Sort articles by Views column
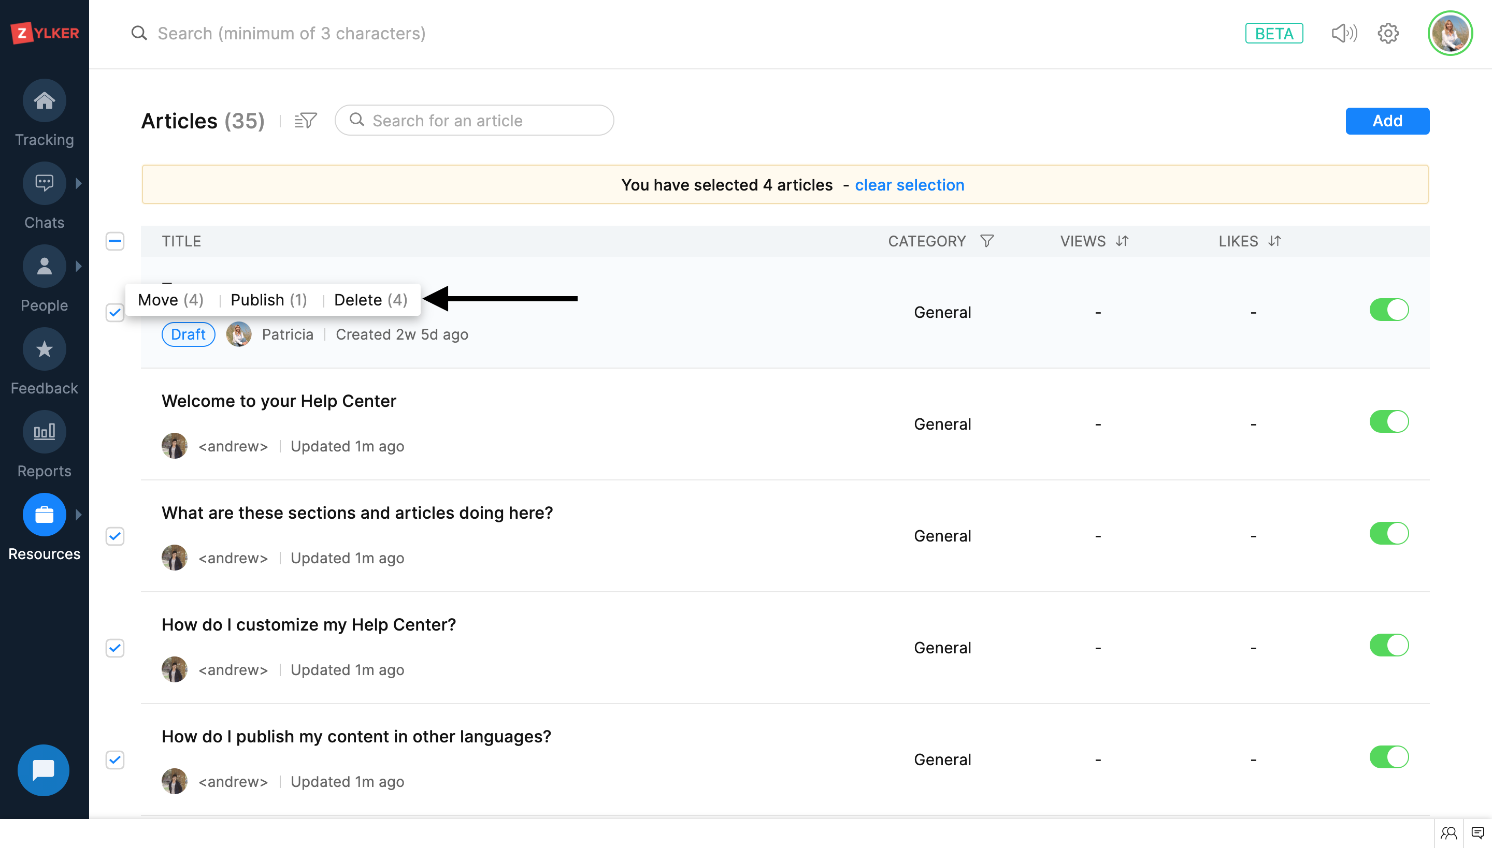 click(x=1122, y=241)
